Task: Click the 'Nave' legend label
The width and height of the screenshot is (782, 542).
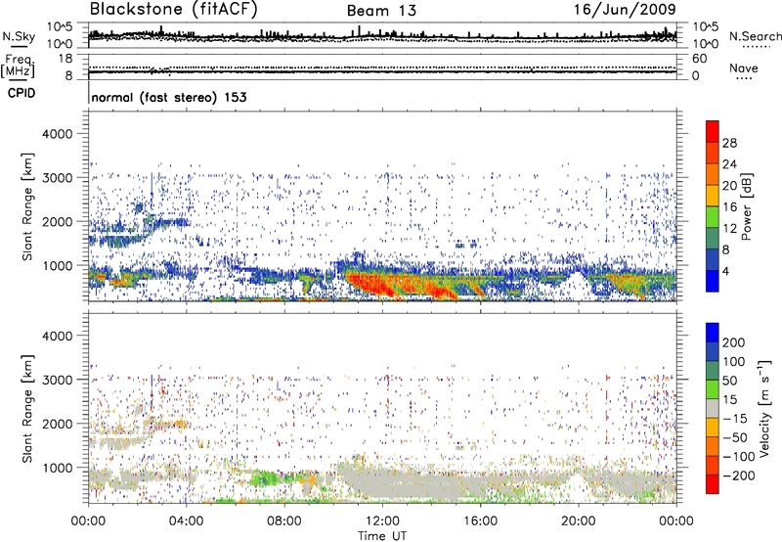Action: (x=744, y=68)
